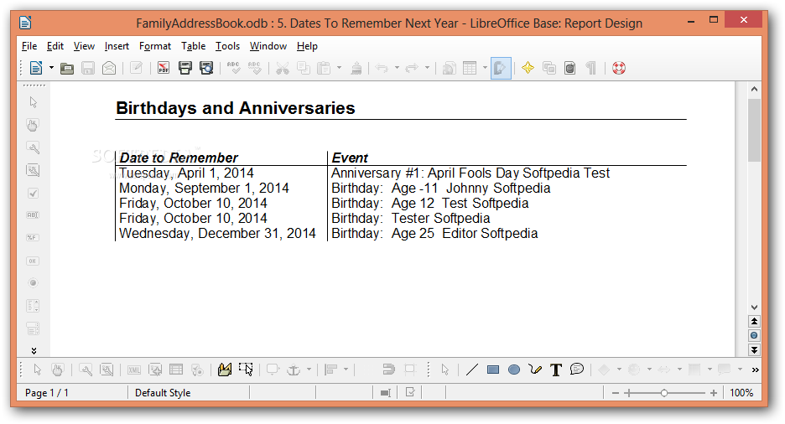Click the Print printer icon
Image resolution: width=785 pixels, height=424 pixels.
click(185, 68)
